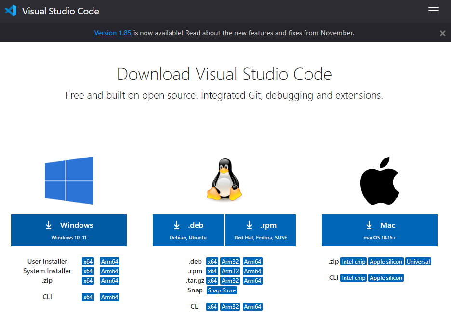Screen dimensions: 451x330
Task: Click the 'Snap' label in Linux list
Action: 195,290
